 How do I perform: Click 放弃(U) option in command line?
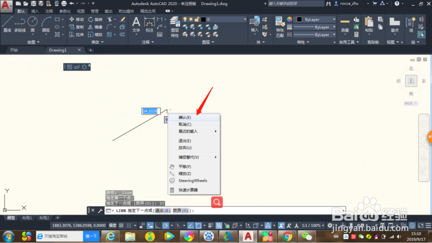181,211
